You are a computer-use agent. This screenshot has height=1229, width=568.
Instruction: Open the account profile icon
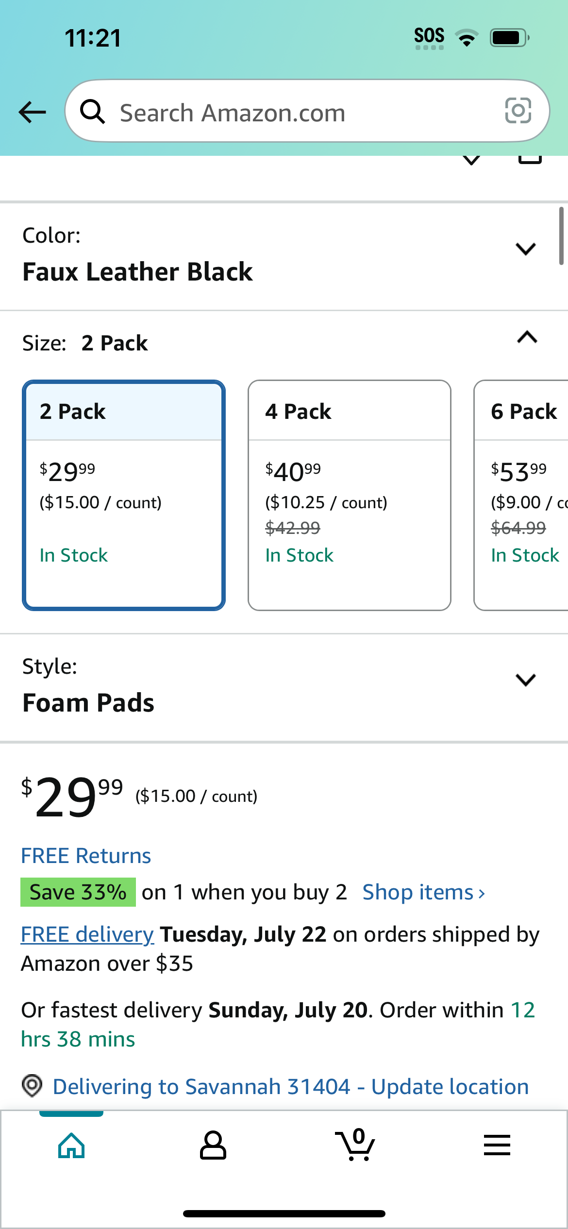coord(213,1146)
